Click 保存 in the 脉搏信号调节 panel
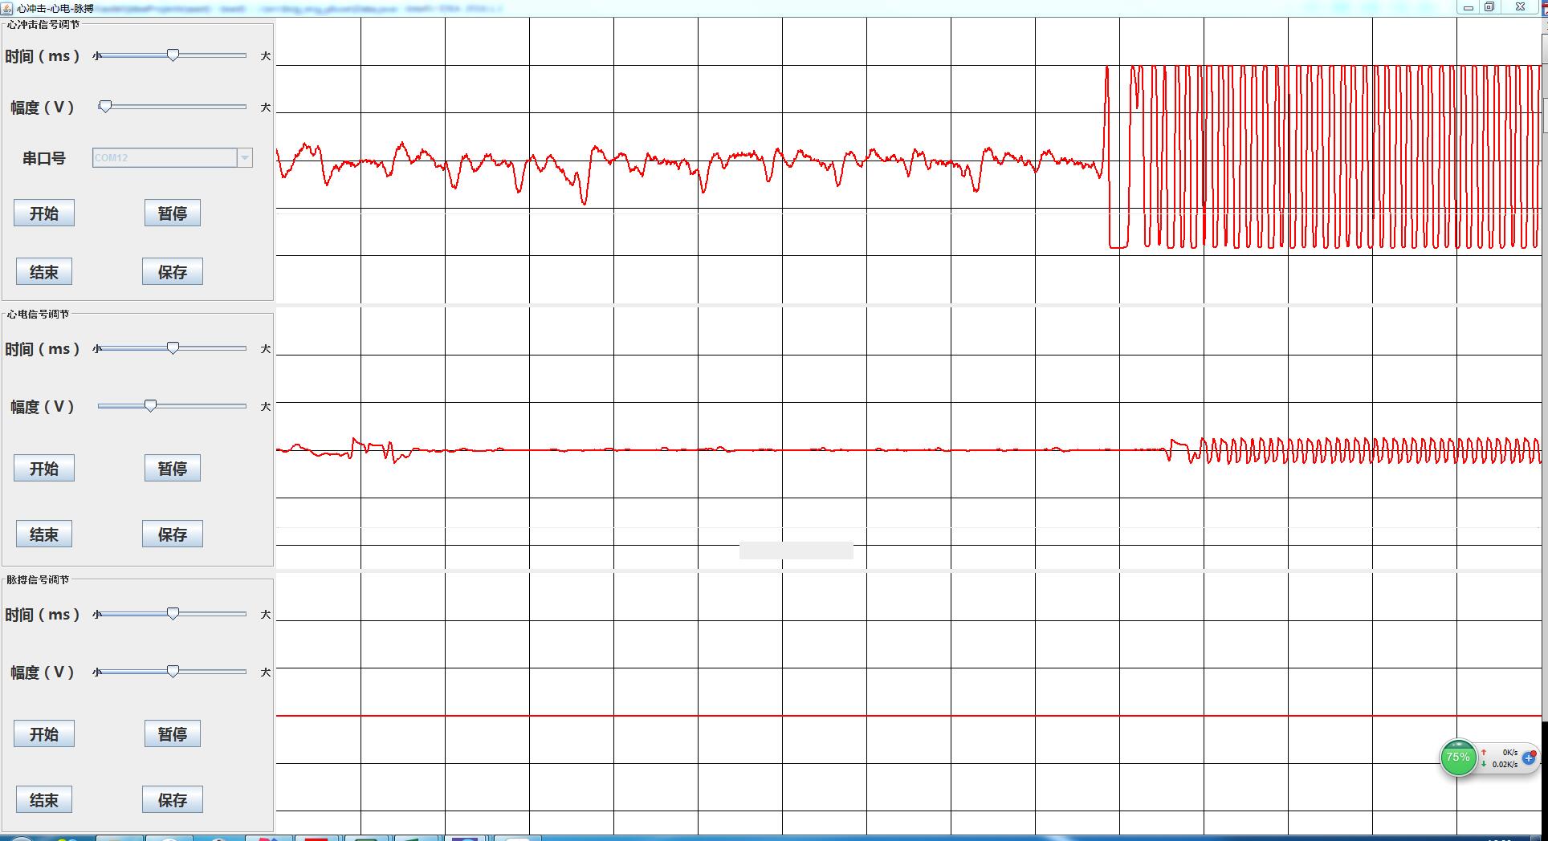The width and height of the screenshot is (1548, 841). tap(173, 800)
